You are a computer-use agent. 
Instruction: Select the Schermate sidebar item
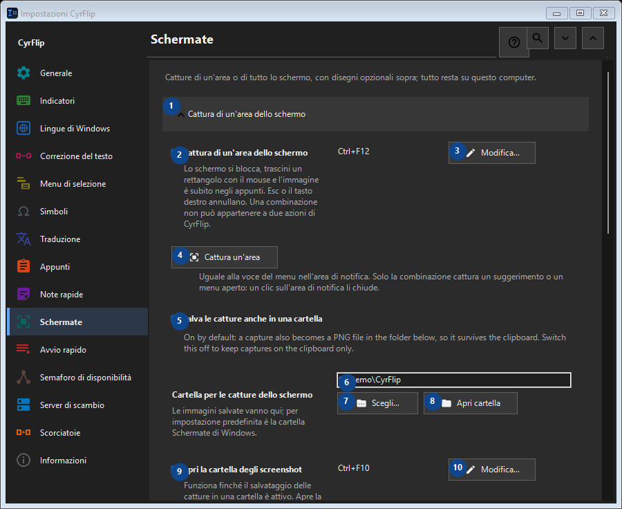pos(77,322)
